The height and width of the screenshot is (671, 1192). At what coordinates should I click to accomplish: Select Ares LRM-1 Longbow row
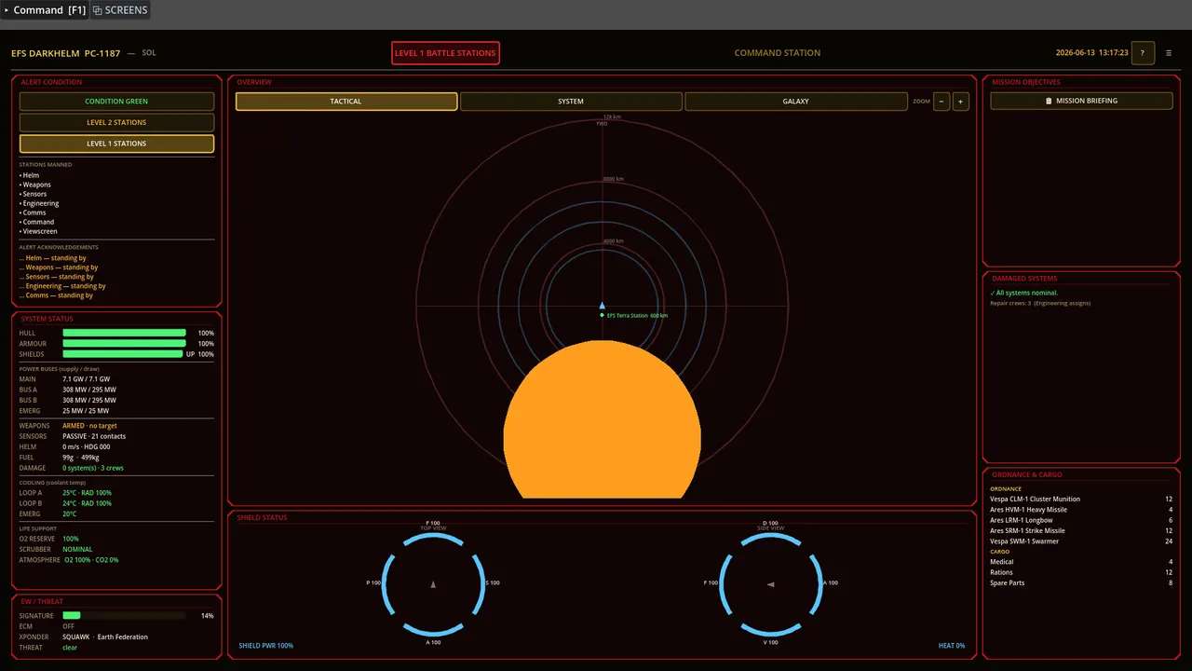(1081, 520)
